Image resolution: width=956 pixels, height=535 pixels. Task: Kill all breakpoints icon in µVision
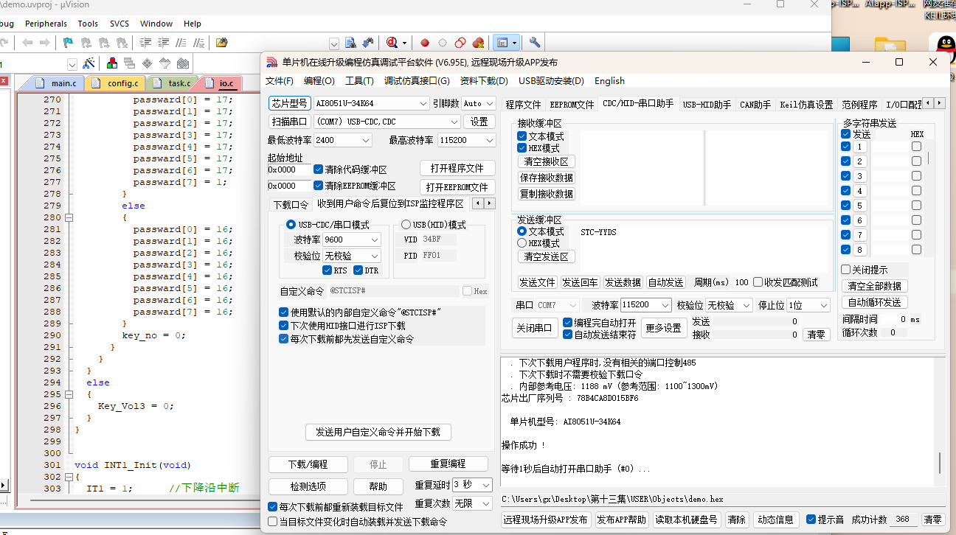click(x=478, y=43)
